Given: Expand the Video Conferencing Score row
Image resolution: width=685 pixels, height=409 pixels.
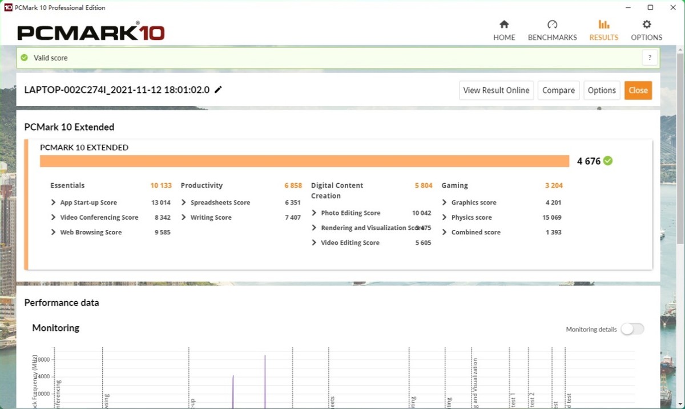Looking at the screenshot, I should tap(54, 217).
